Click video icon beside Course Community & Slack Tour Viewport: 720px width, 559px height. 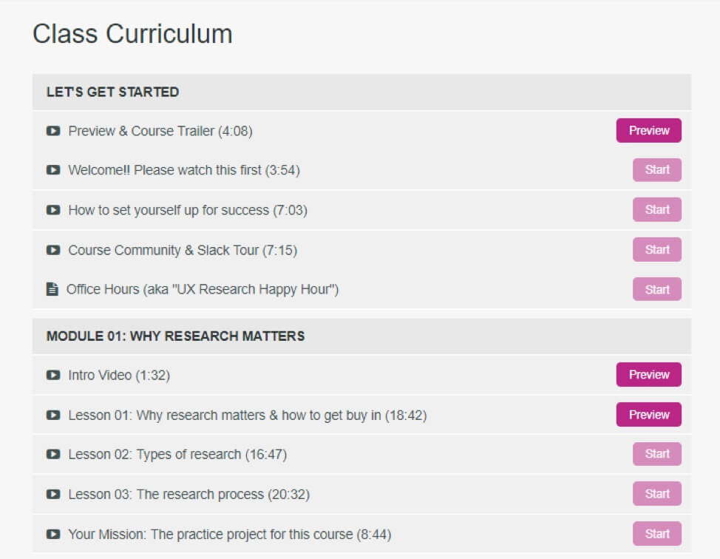53,250
